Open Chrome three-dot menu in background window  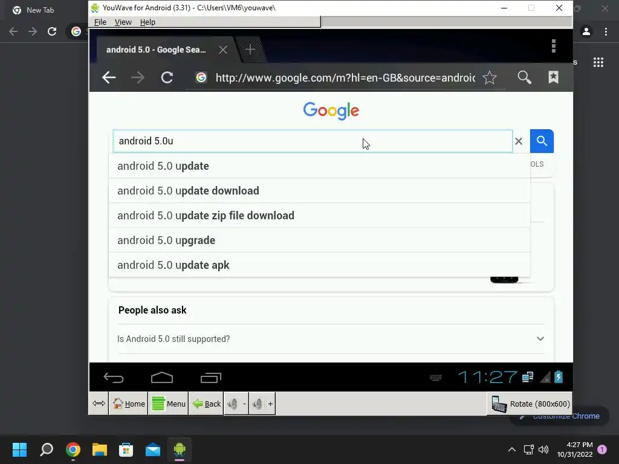coord(606,31)
